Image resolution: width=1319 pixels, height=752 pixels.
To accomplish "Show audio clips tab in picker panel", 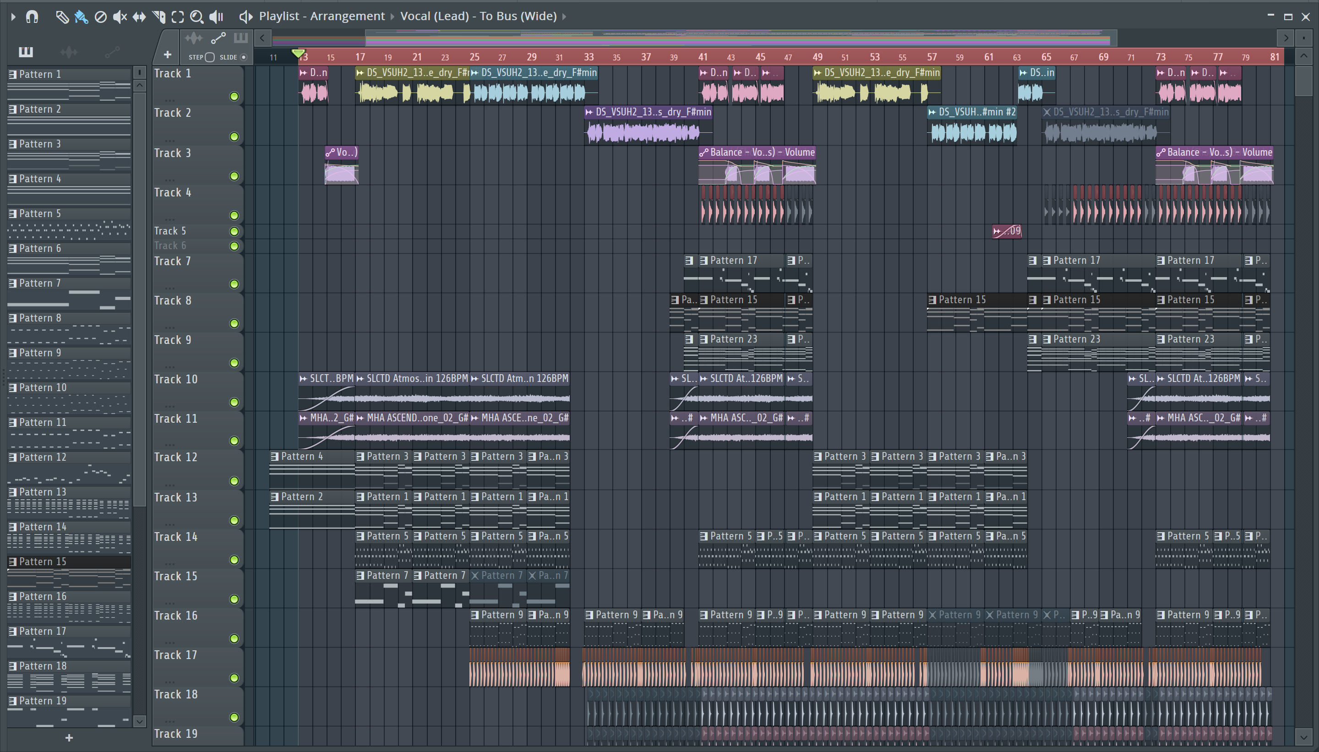I will [69, 52].
